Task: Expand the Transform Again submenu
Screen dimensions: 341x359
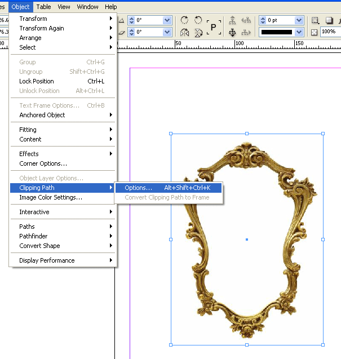Action: coord(63,28)
